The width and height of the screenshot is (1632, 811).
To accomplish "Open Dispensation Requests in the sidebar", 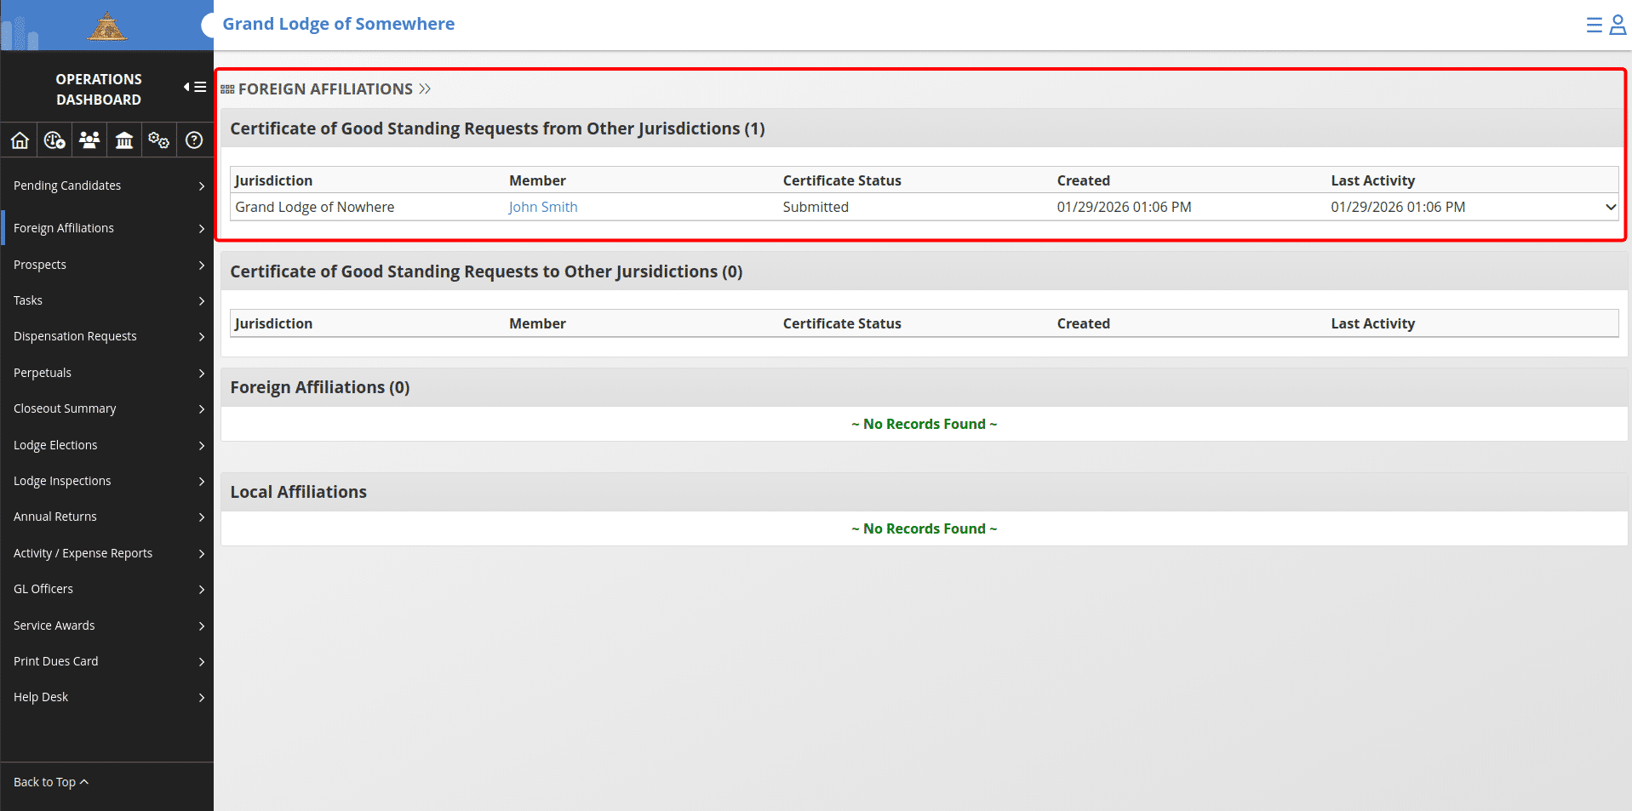I will [x=107, y=336].
